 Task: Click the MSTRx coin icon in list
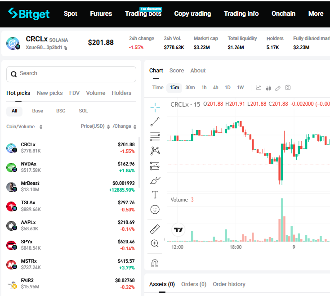click(x=11, y=265)
